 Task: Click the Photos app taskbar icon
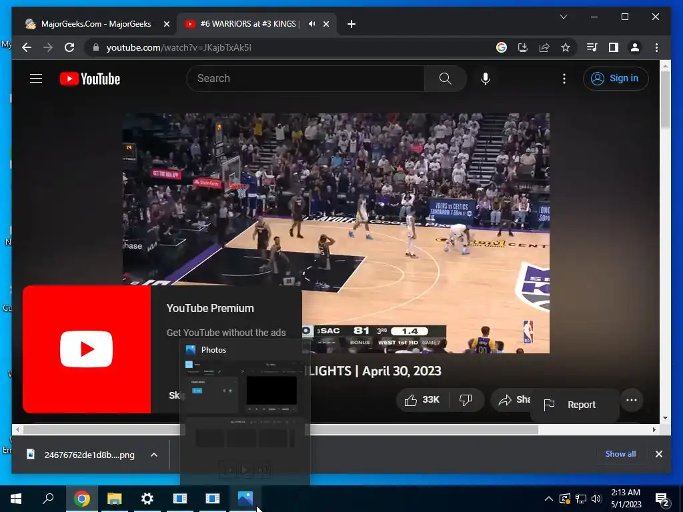pos(245,499)
